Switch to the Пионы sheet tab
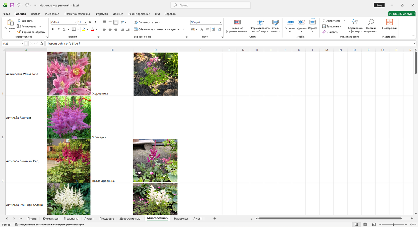The height and width of the screenshot is (227, 418). click(x=32, y=219)
